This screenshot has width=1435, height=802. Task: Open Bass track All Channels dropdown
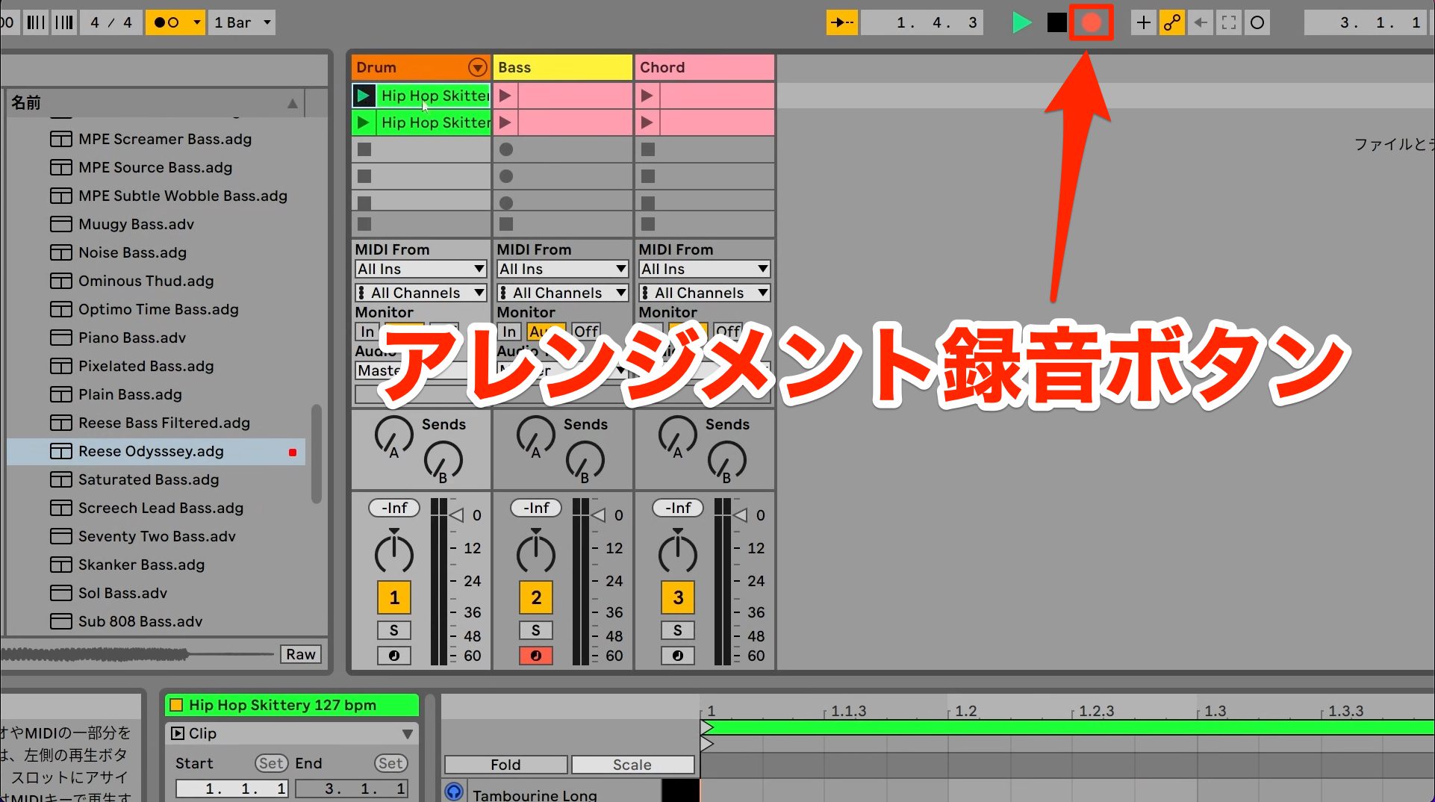click(x=562, y=293)
